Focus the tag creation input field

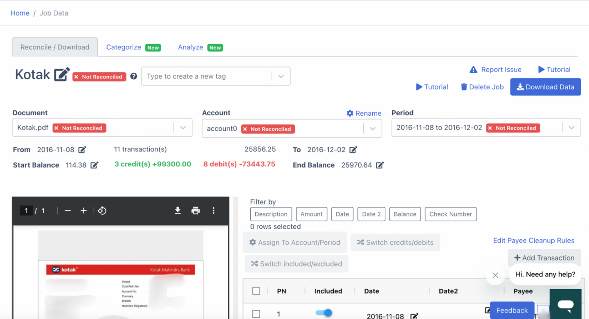click(207, 76)
